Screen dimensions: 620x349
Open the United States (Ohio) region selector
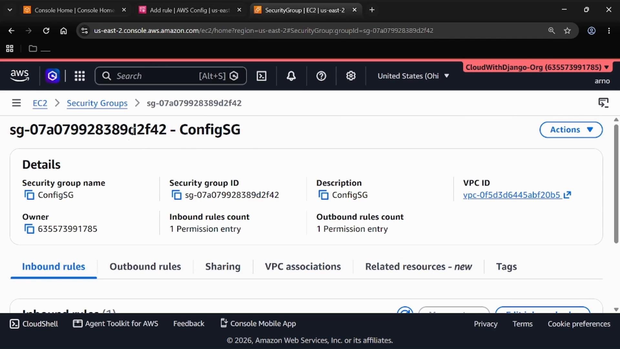coord(413,76)
